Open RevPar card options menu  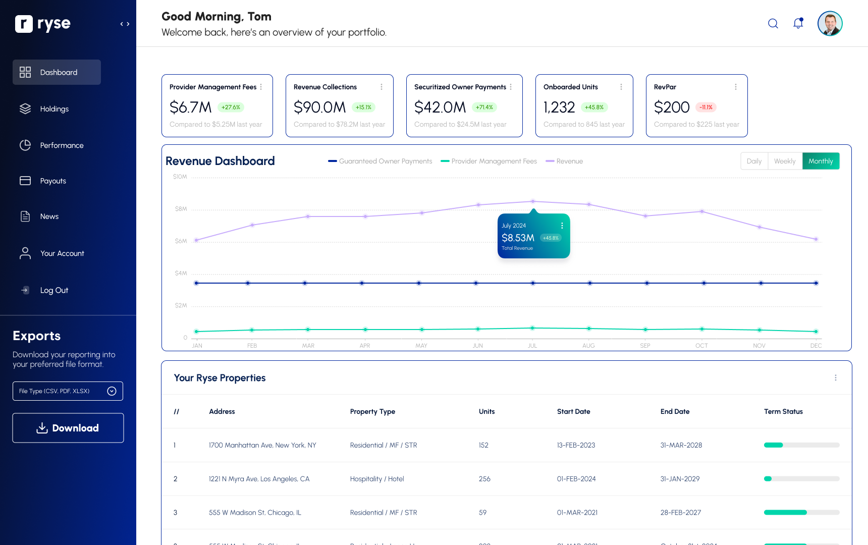tap(736, 87)
